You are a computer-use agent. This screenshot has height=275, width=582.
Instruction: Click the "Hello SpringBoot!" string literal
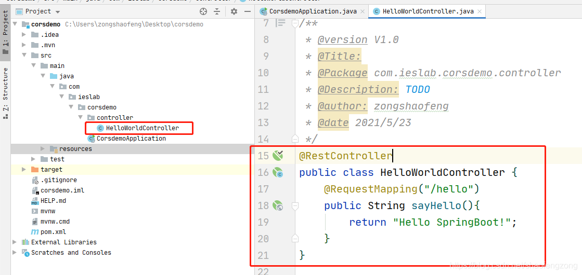(x=452, y=223)
